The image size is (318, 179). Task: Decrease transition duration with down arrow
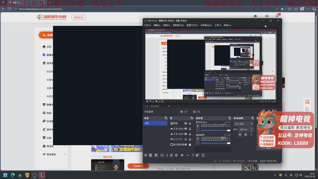[x=252, y=130]
